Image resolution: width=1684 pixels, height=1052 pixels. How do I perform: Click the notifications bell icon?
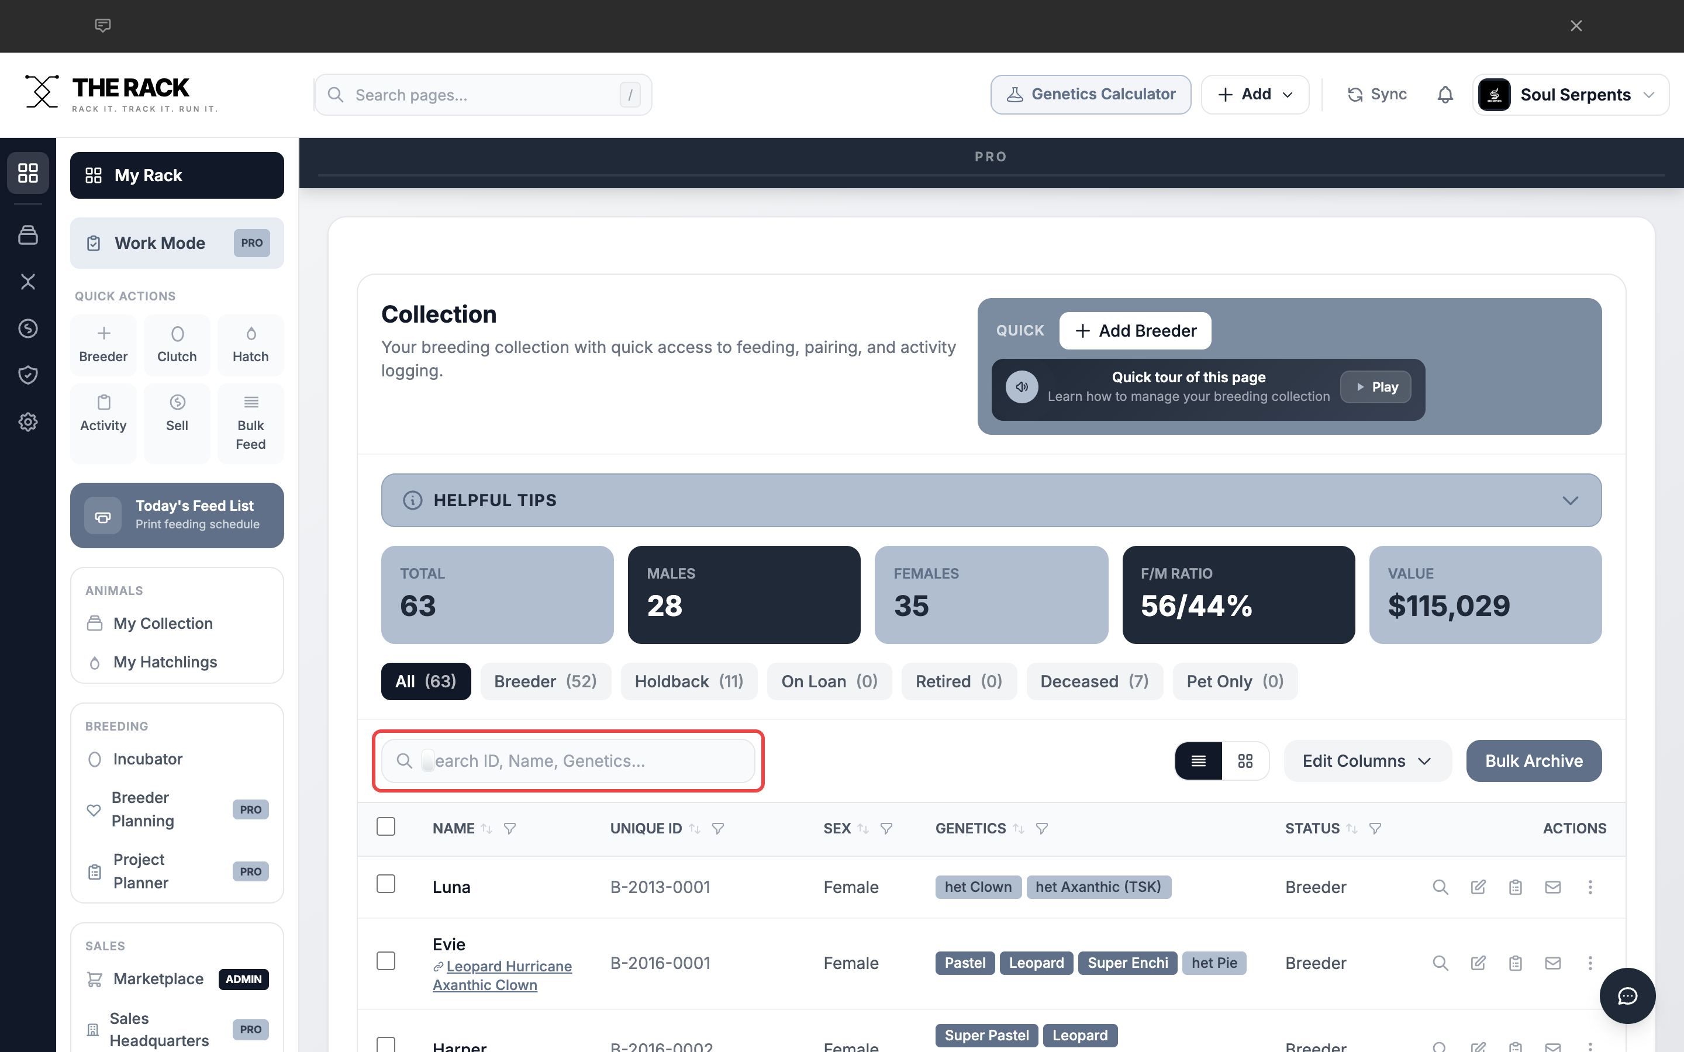pyautogui.click(x=1445, y=95)
